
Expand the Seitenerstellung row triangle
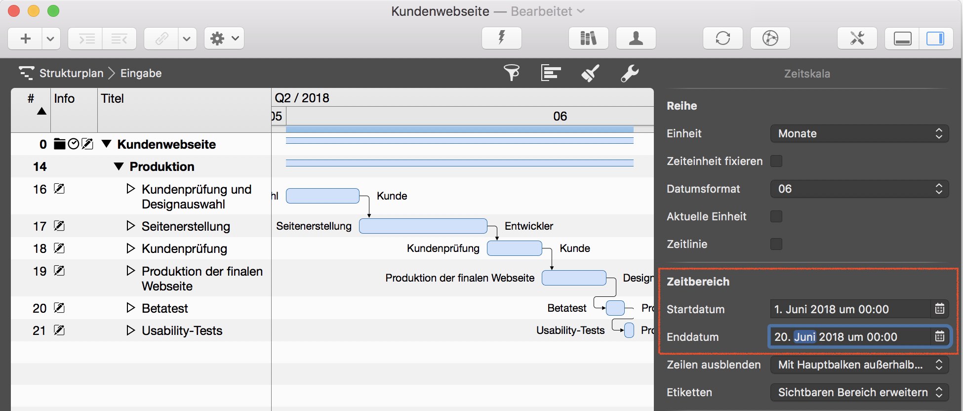[130, 226]
